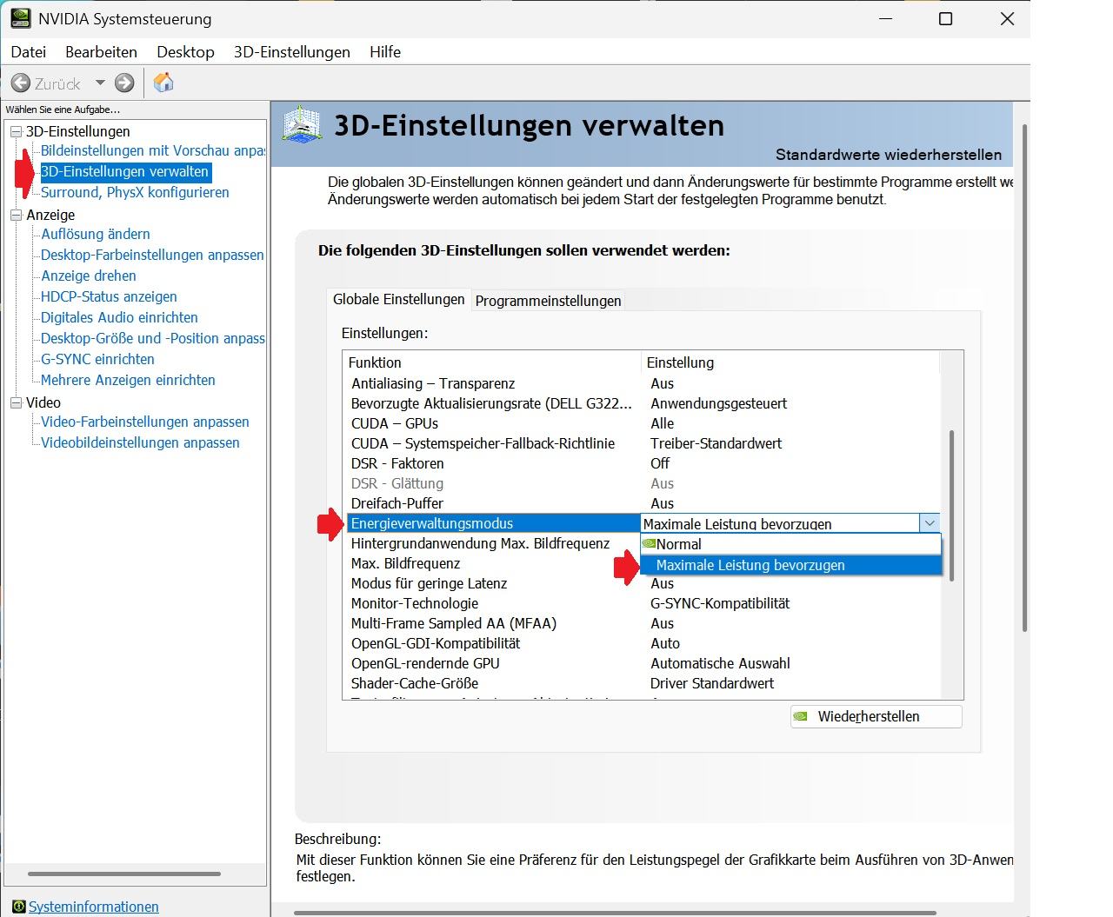Collapse the 3D-Einstellungen tree node

click(16, 131)
